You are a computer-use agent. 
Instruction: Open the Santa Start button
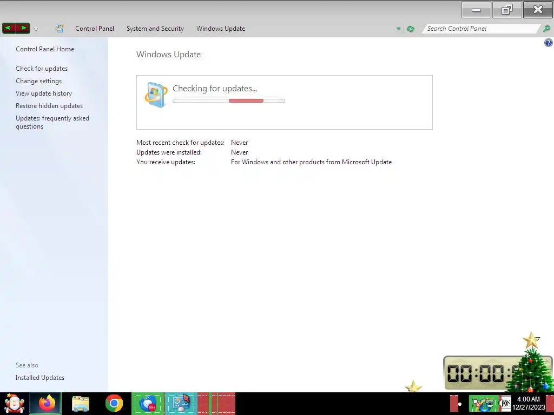point(14,404)
